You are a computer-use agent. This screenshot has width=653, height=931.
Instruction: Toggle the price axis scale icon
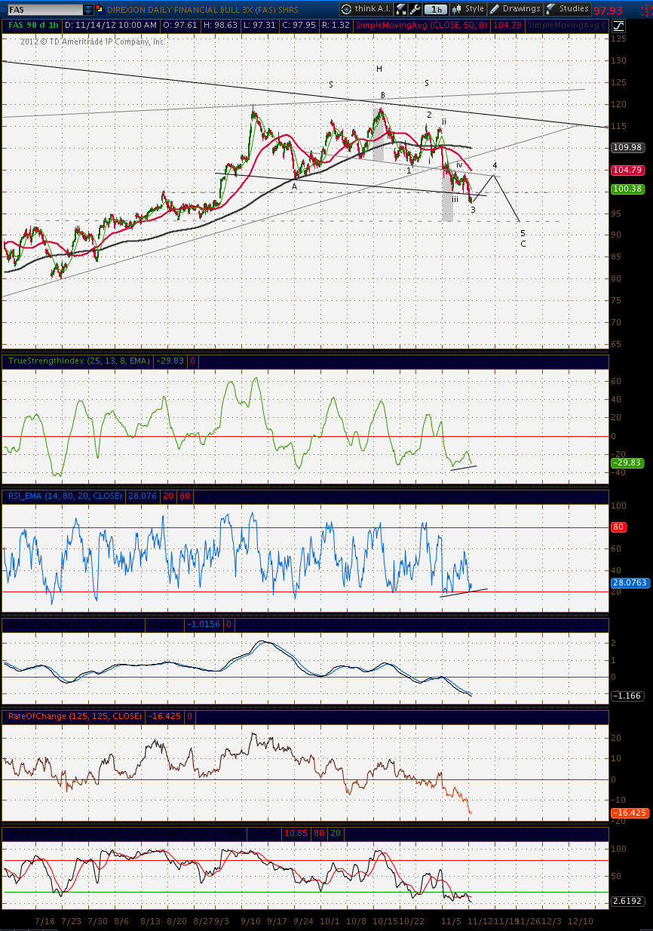pyautogui.click(x=618, y=25)
